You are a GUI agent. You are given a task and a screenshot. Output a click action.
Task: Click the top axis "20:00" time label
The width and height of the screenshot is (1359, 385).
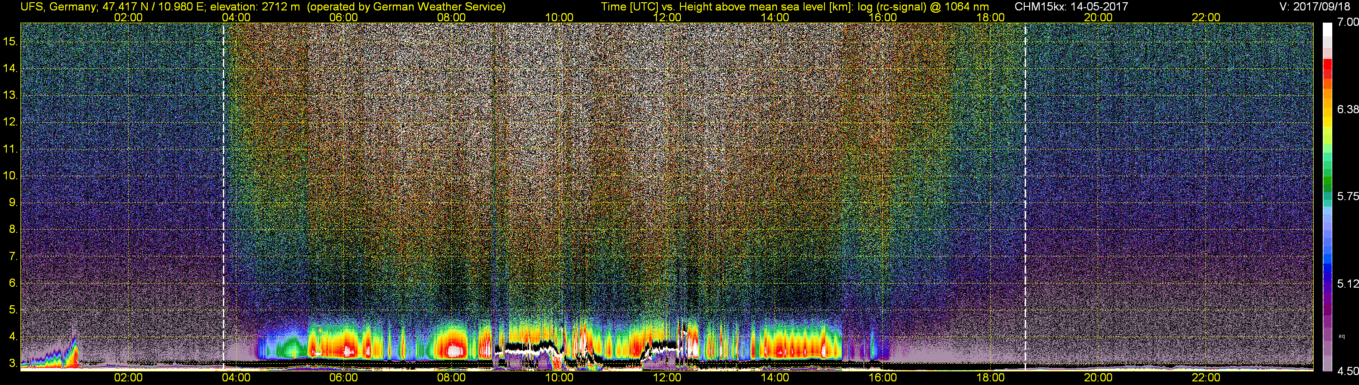pyautogui.click(x=1099, y=17)
